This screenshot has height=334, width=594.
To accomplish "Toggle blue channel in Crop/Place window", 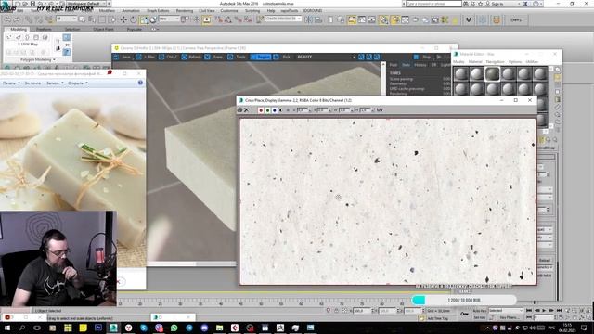I will 275,109.
